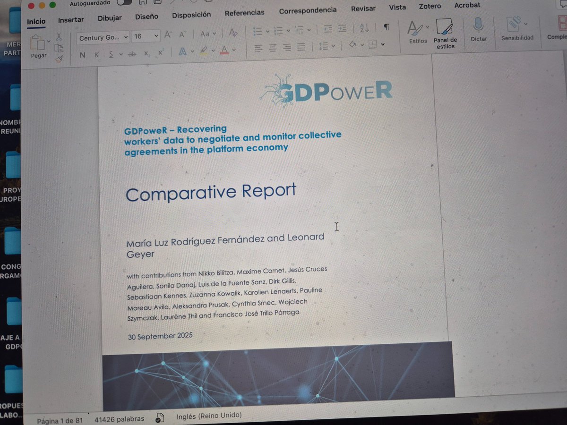Apply text effects with outlined A
Image resolution: width=567 pixels, height=425 pixels.
coord(182,51)
